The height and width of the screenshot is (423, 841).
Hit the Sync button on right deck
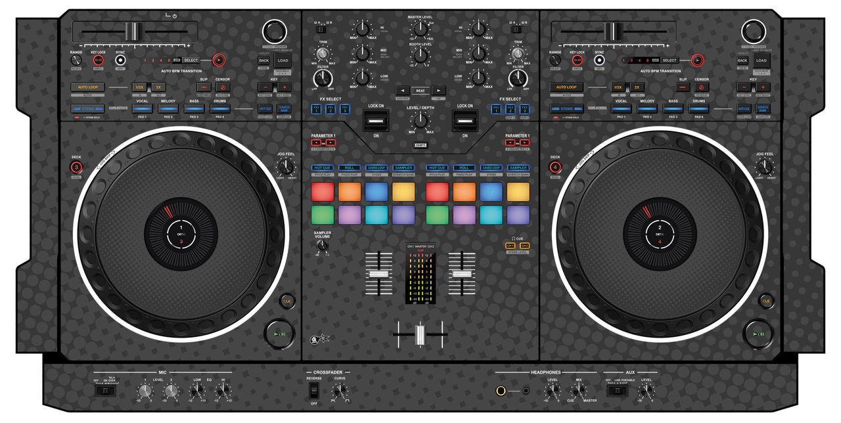pyautogui.click(x=599, y=60)
